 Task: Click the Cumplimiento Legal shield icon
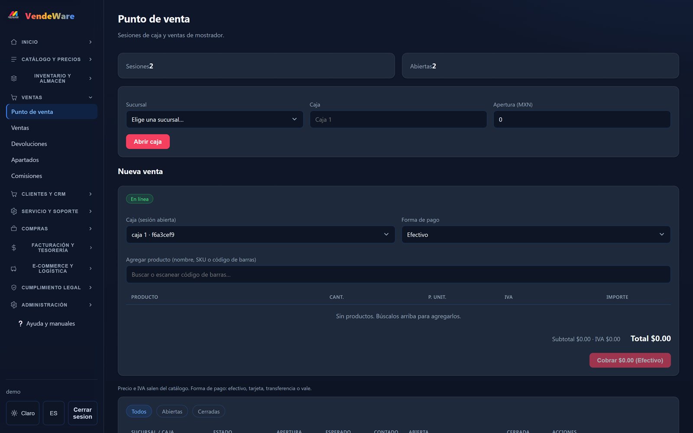click(x=14, y=288)
